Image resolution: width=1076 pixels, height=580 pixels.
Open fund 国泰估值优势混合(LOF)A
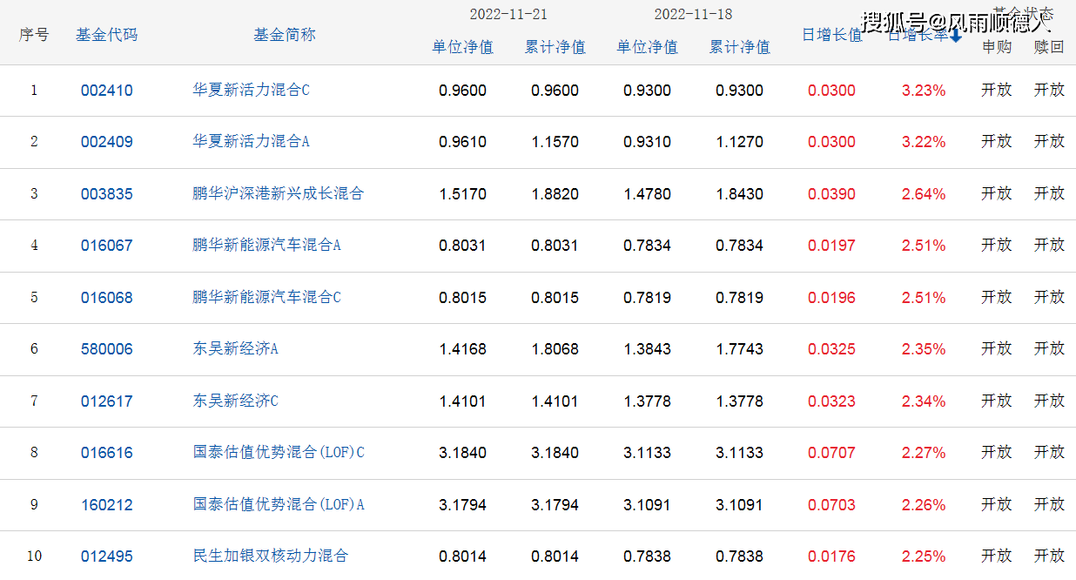(x=279, y=504)
